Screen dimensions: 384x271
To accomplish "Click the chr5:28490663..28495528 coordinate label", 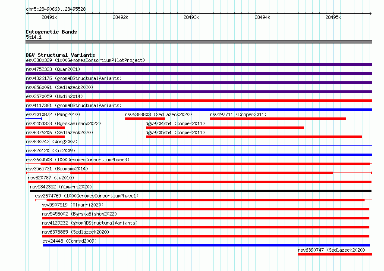I will [x=56, y=9].
